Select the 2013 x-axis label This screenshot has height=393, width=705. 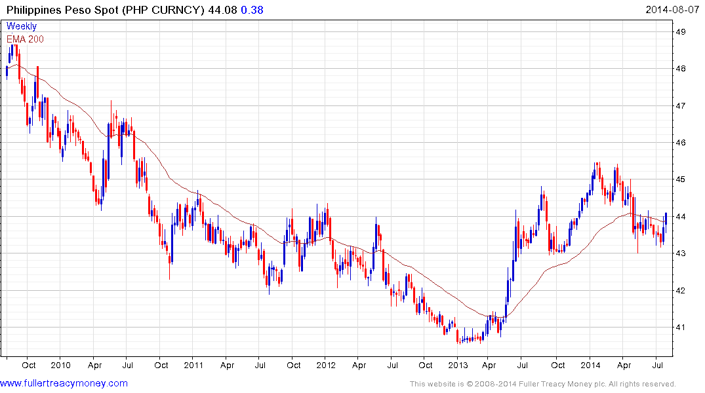click(458, 365)
